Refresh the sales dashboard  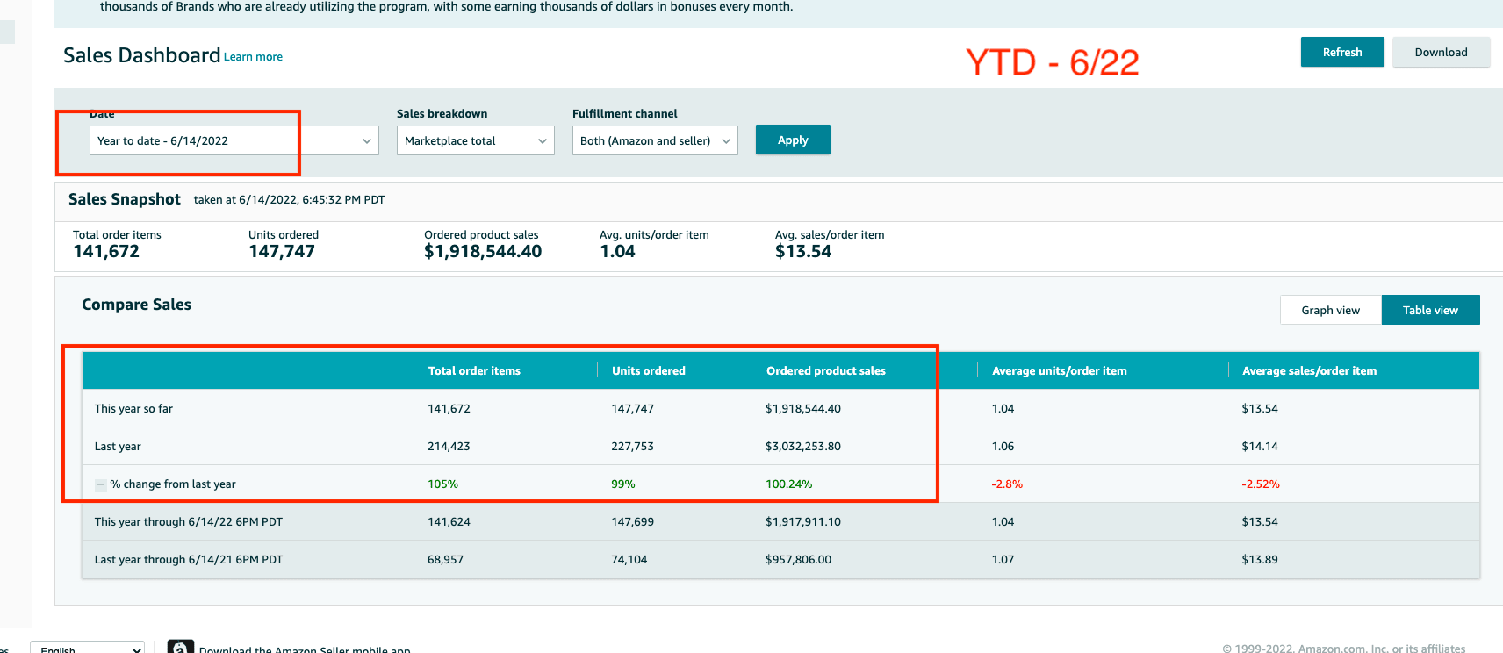tap(1342, 52)
